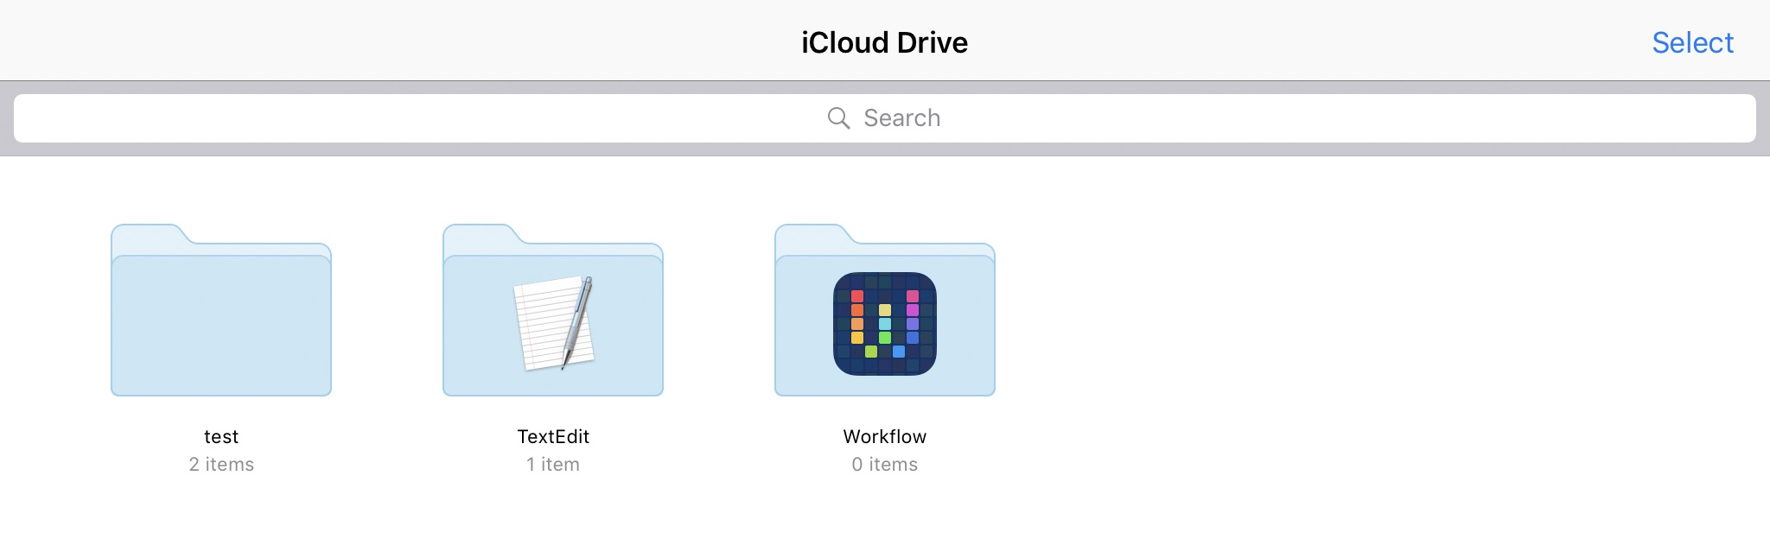Click the top tab of test folder
The width and height of the screenshot is (1770, 539).
pyautogui.click(x=147, y=235)
